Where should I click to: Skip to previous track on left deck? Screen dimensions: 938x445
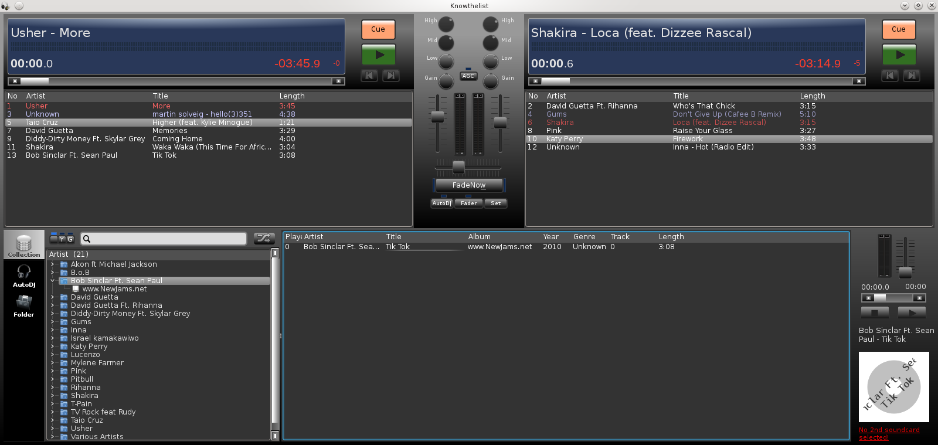point(369,76)
